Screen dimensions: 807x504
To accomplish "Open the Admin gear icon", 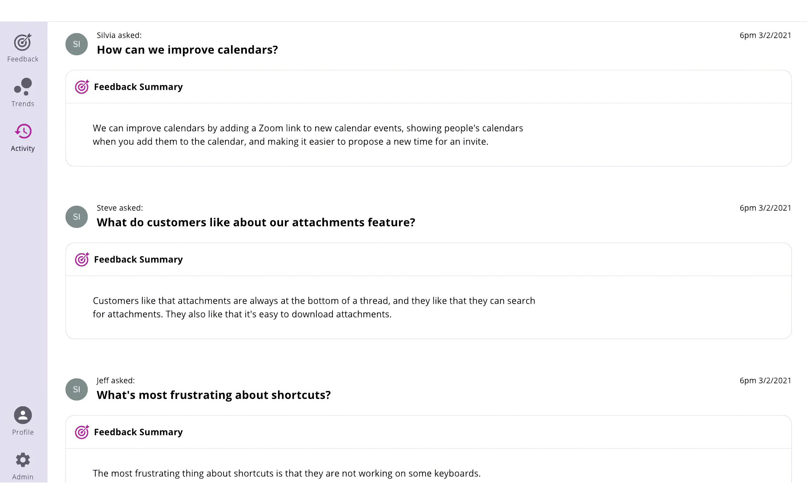I will (23, 460).
